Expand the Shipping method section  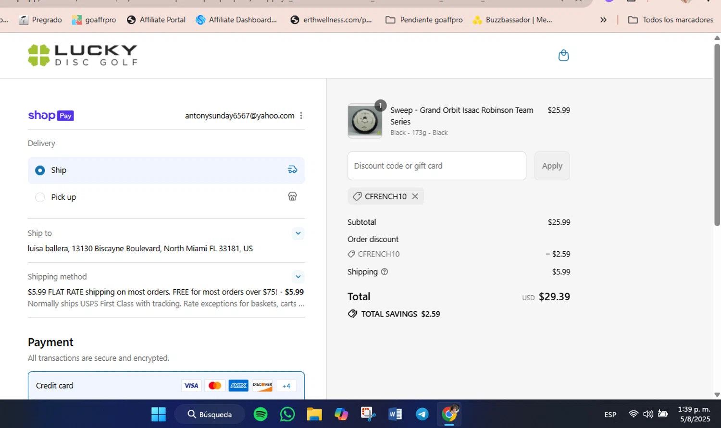(x=298, y=277)
